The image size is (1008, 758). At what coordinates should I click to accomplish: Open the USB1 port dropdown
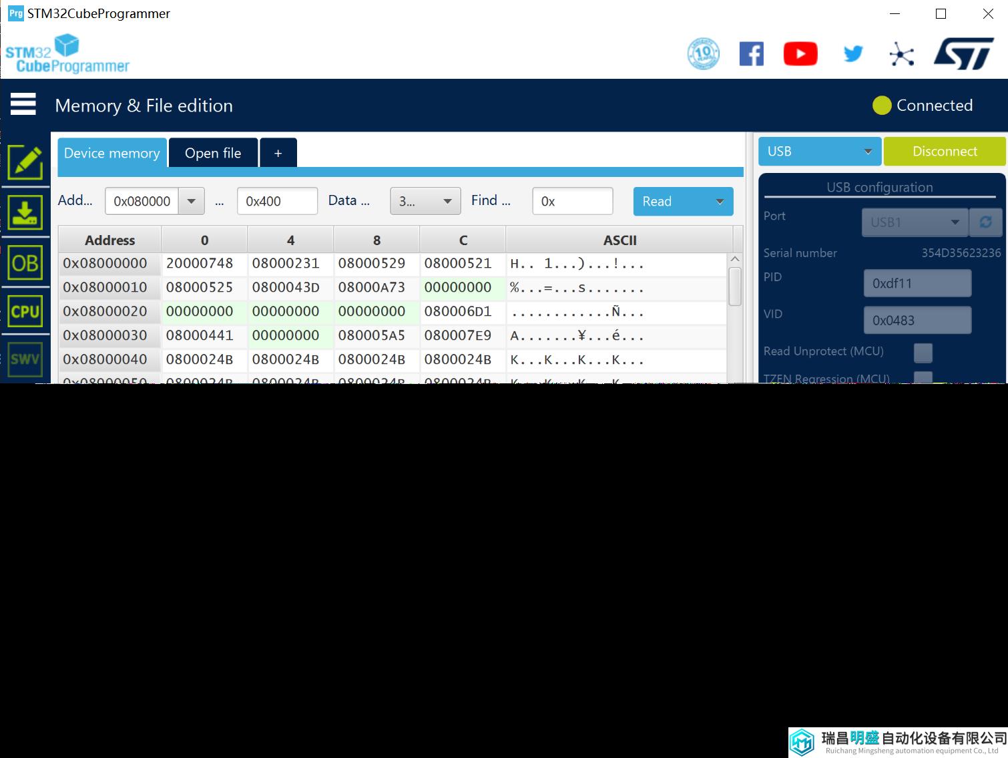(915, 222)
